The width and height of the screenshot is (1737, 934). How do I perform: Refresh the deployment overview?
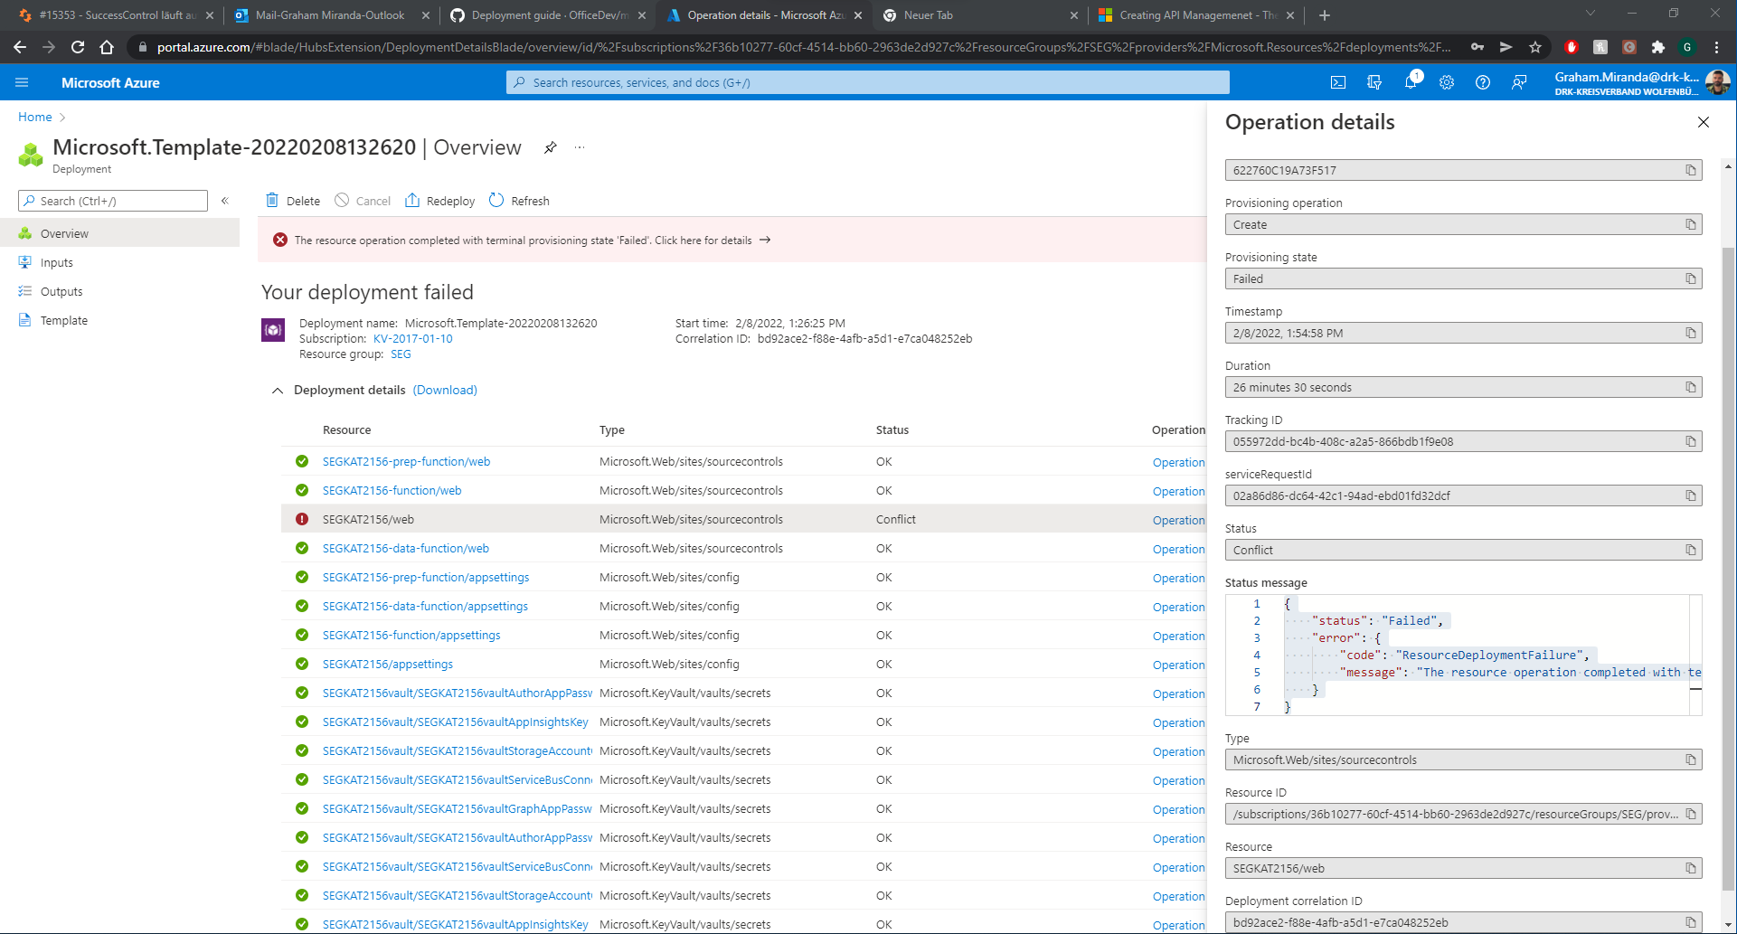(x=519, y=201)
